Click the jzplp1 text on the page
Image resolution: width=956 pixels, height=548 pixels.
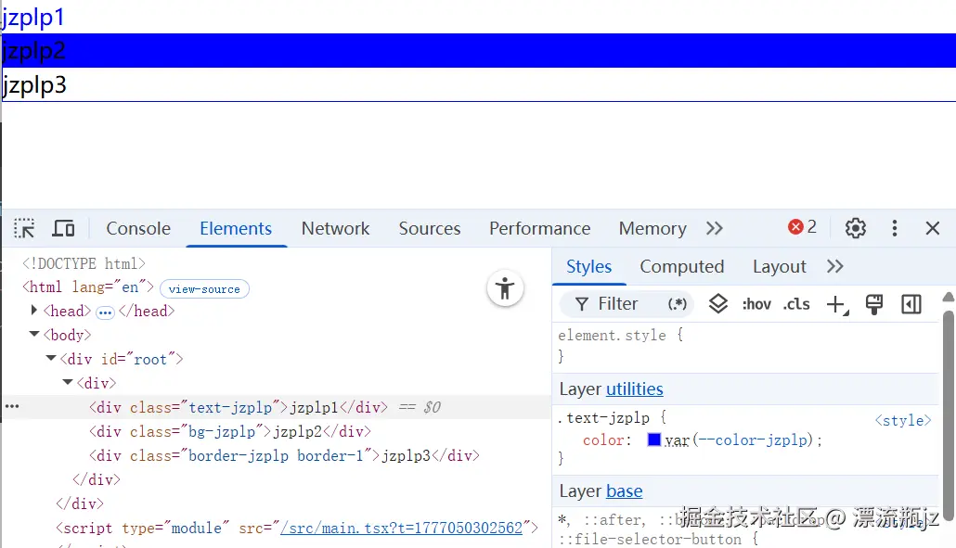pos(33,17)
